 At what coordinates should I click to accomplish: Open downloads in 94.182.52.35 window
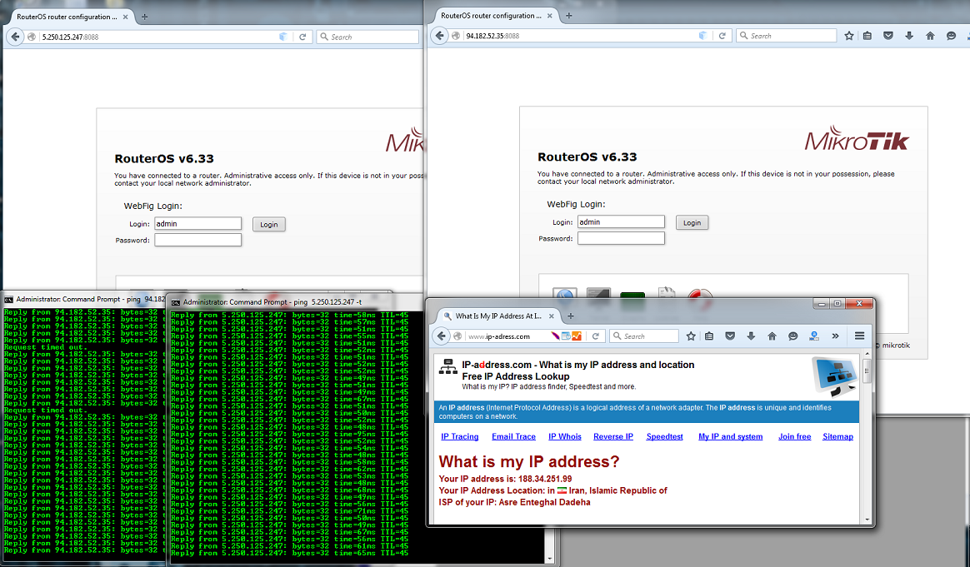tap(909, 36)
